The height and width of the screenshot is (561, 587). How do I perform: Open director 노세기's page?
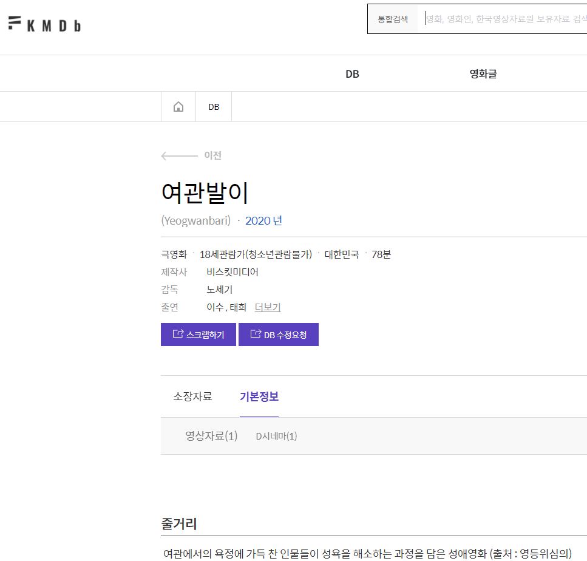click(219, 290)
